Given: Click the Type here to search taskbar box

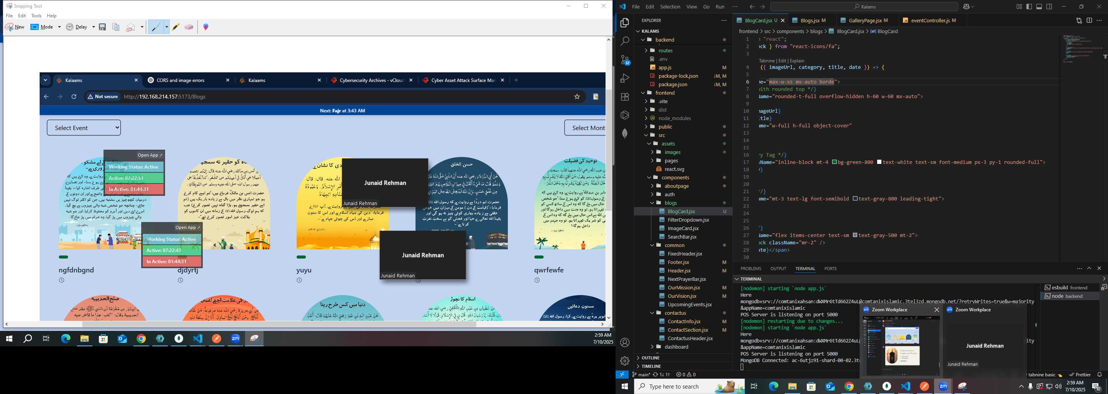Looking at the screenshot, I should coord(689,387).
